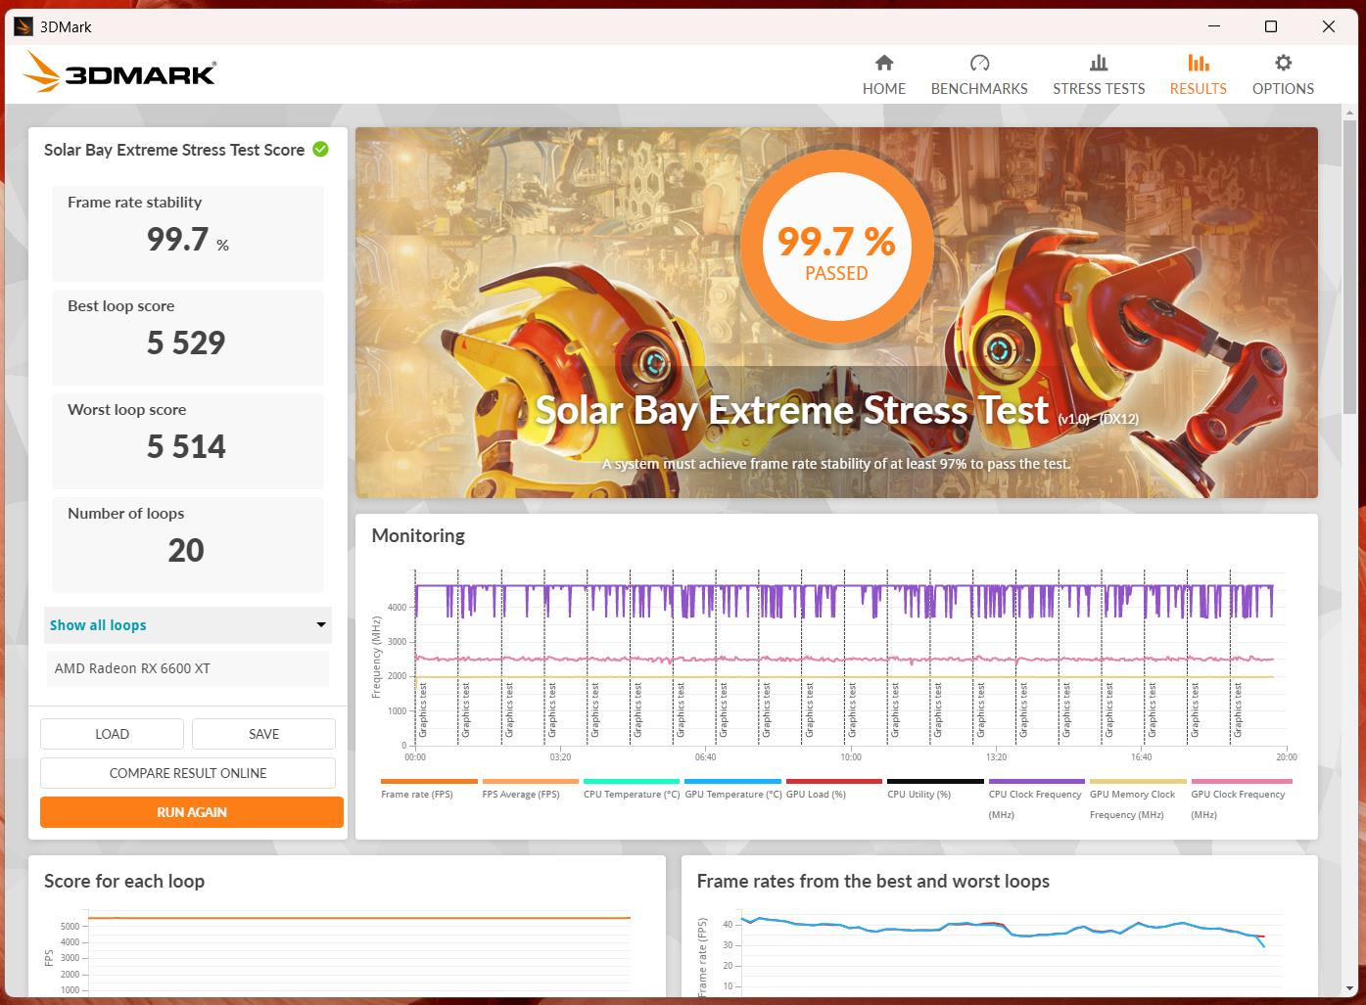The image size is (1366, 1005).
Task: Click the 16:40 time label on Monitoring chart
Action: point(1141,757)
